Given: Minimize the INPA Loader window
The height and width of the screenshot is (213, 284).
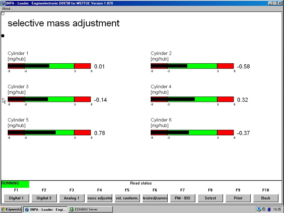Looking at the screenshot, I should pos(270,3).
